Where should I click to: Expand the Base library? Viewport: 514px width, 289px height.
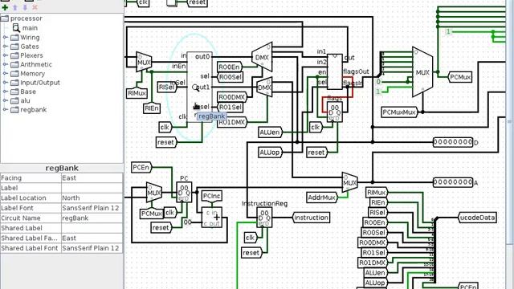point(6,92)
